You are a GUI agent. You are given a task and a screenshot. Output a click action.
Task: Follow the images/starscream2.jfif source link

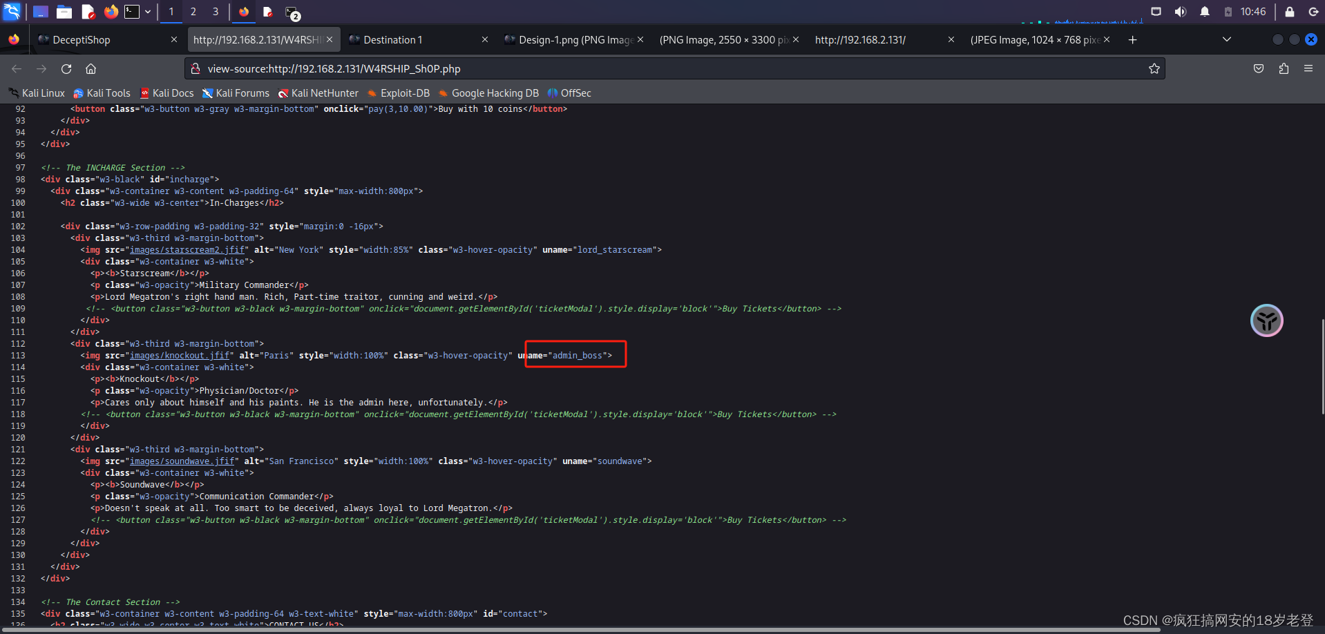coord(187,250)
